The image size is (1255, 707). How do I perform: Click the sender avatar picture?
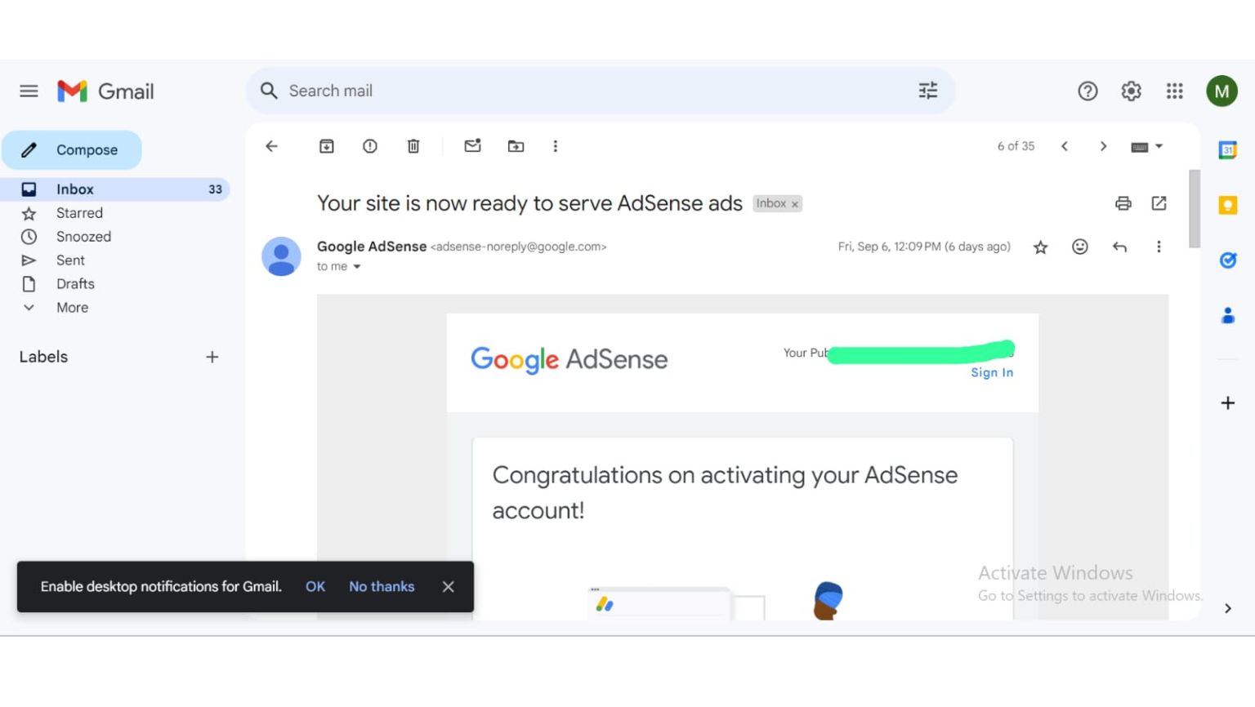(x=281, y=256)
